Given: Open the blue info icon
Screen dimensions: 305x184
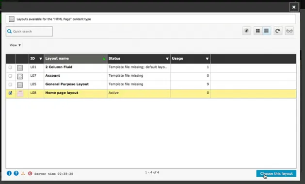Looking at the screenshot, I should click(x=9, y=173).
